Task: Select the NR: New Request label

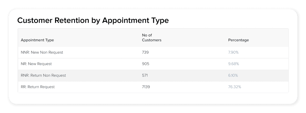Action: tap(36, 64)
